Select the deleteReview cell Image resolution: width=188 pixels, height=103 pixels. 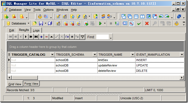point(116,71)
